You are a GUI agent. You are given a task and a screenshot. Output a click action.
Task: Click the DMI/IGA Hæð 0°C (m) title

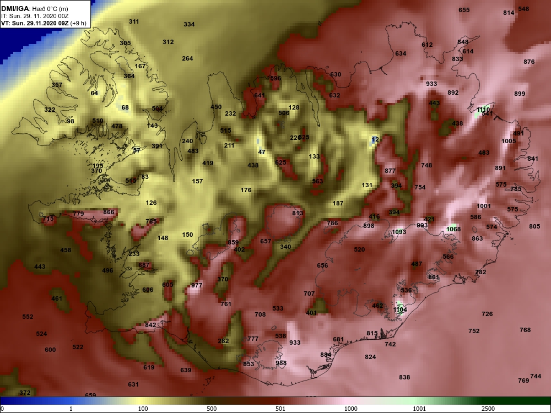tap(34, 9)
